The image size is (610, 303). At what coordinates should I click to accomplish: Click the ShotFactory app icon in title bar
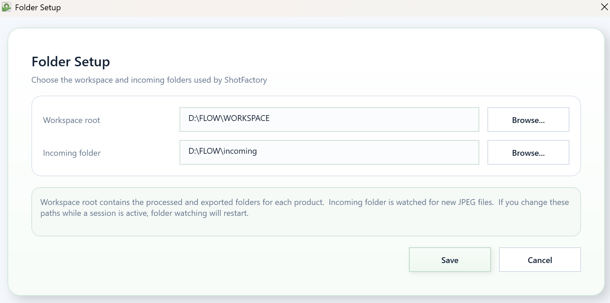click(x=6, y=7)
